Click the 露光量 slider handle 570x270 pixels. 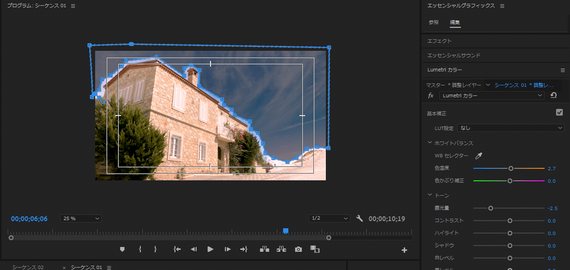491,208
